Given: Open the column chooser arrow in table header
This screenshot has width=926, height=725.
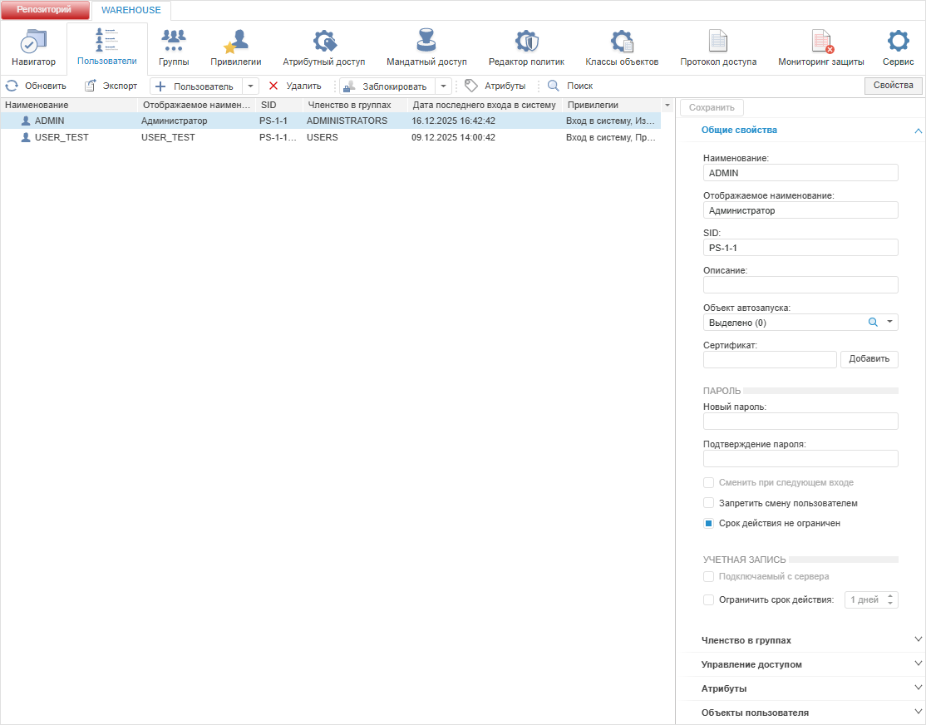Looking at the screenshot, I should [x=667, y=106].
